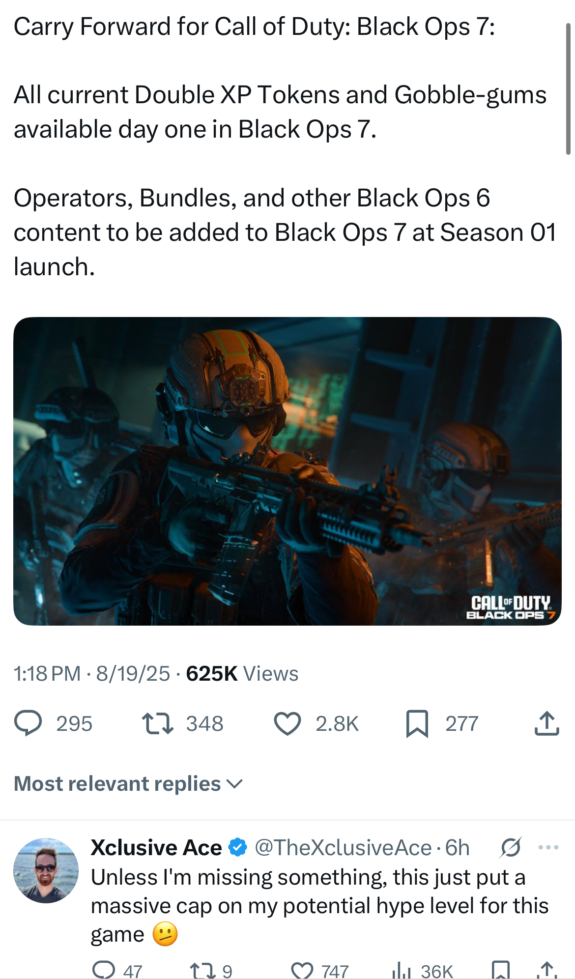The width and height of the screenshot is (575, 979).
Task: Click the vertical scrollbar thumb at right edge
Action: [x=568, y=89]
